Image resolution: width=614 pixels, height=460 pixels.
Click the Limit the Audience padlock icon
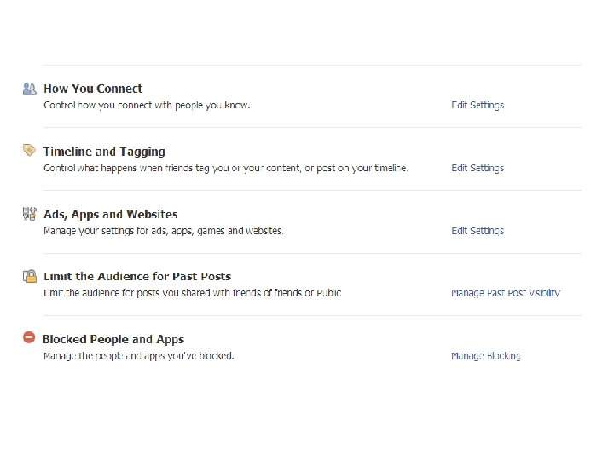click(30, 276)
